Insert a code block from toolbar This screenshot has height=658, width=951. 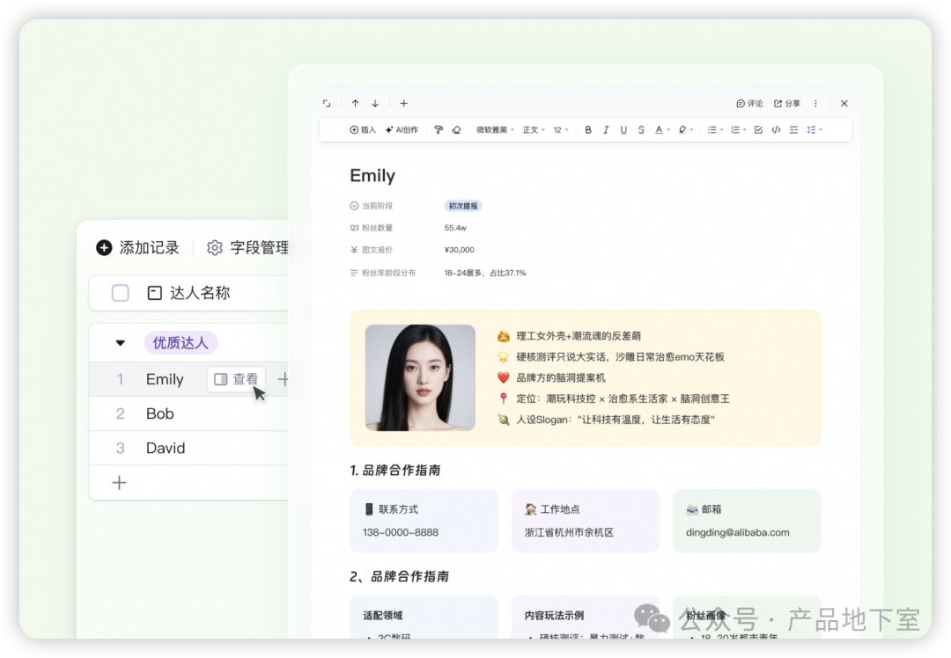pyautogui.click(x=776, y=130)
